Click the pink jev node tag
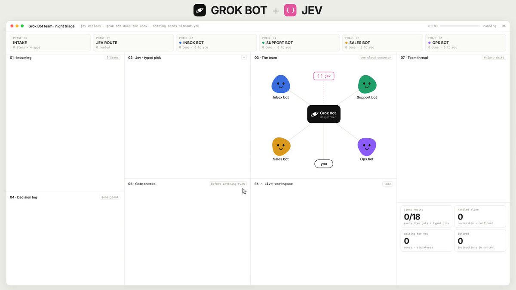 tap(324, 76)
